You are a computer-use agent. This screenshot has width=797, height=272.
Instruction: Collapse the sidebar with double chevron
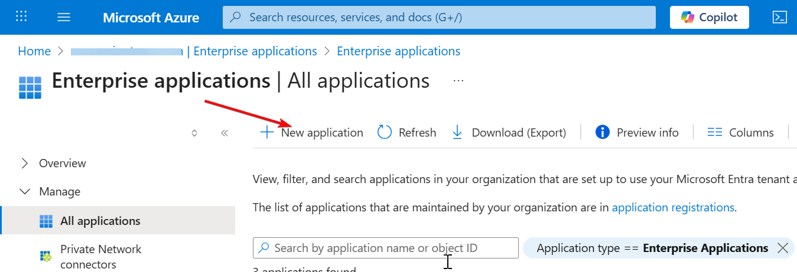pyautogui.click(x=225, y=133)
